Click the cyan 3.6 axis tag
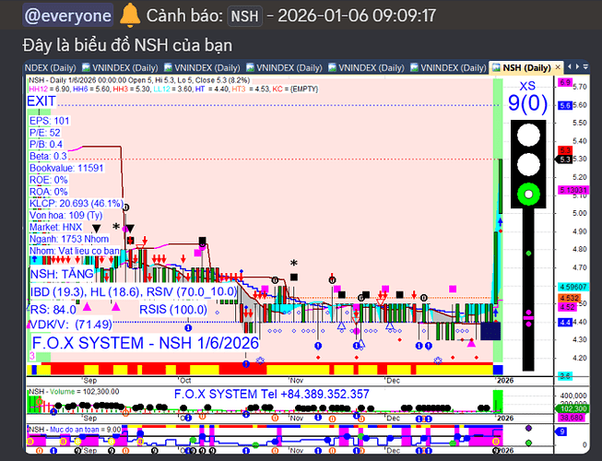This screenshot has height=461, width=602. tap(565, 376)
